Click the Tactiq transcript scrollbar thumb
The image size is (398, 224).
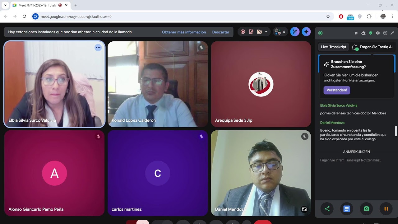click(396, 131)
